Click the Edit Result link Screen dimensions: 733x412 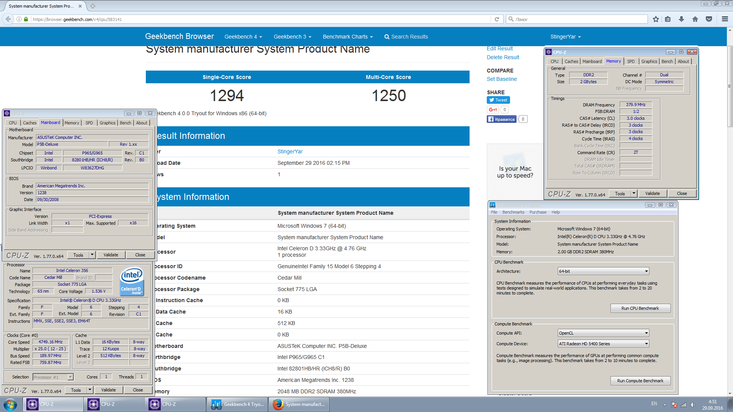pyautogui.click(x=500, y=48)
